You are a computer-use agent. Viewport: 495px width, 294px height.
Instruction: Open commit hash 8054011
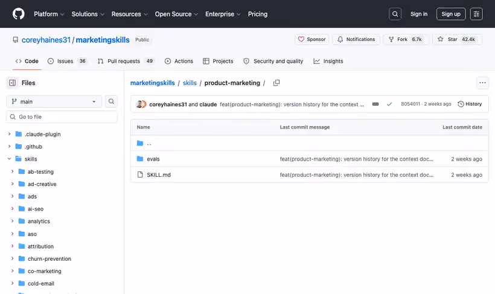point(410,104)
